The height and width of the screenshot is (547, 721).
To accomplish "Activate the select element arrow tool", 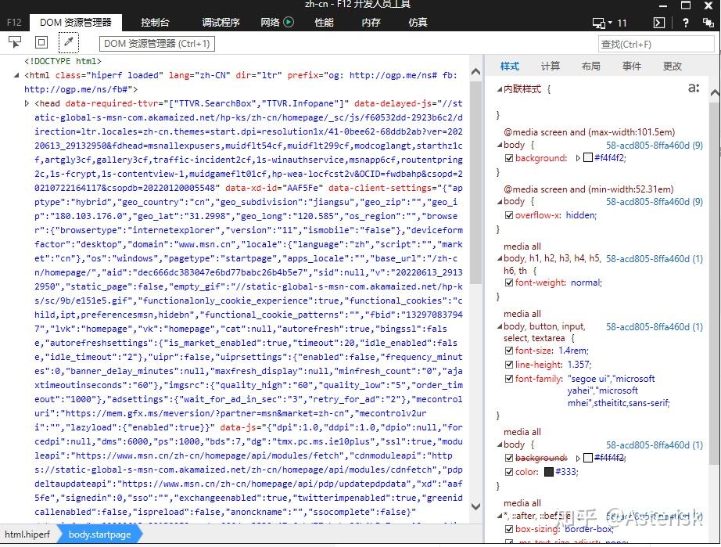I will [x=13, y=41].
